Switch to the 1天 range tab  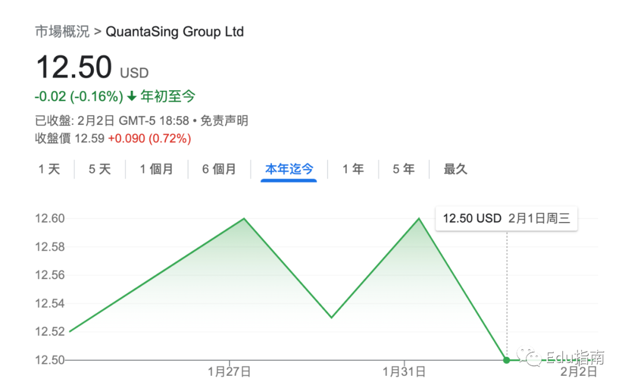(x=49, y=169)
